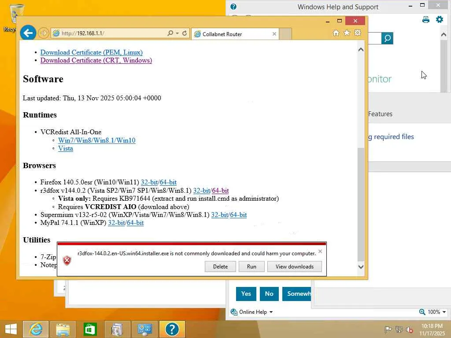Image resolution: width=451 pixels, height=338 pixels.
Task: Click the network tray icon
Action: point(399,329)
